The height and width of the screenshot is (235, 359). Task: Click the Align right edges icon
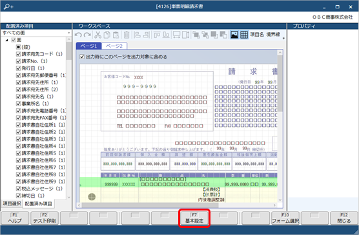(146, 35)
